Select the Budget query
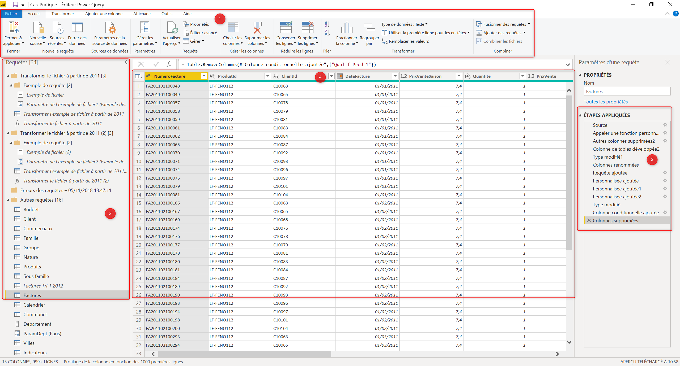 click(x=31, y=209)
